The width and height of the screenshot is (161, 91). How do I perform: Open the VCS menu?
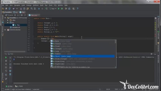point(55,5)
